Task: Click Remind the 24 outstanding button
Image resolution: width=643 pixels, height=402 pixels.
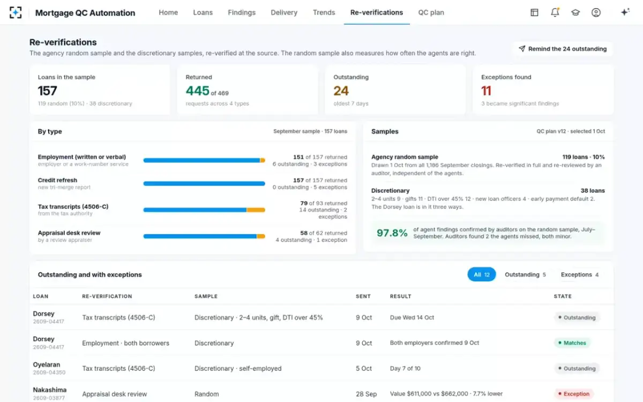Action: [x=563, y=49]
